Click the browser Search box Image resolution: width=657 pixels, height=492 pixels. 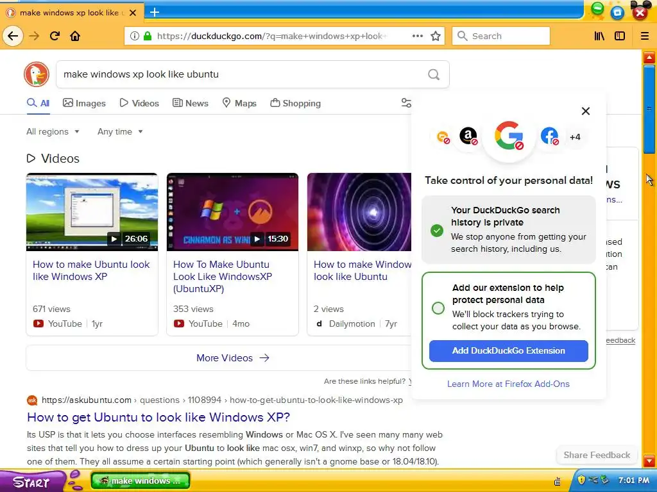[500, 36]
